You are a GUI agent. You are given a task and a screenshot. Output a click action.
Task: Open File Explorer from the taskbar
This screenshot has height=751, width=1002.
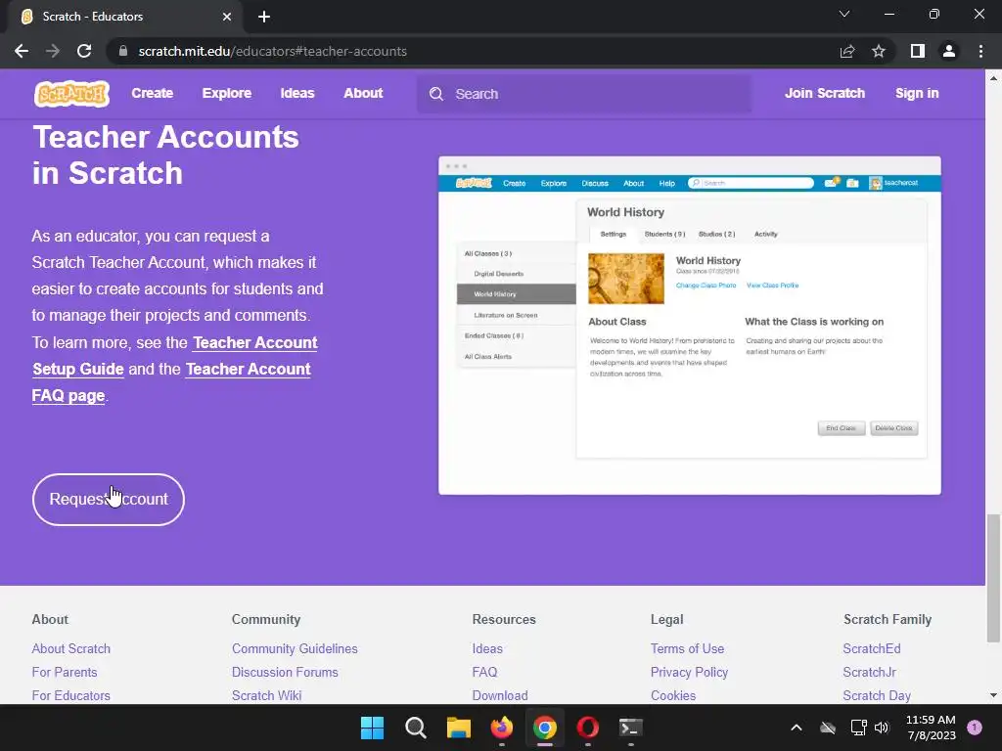pyautogui.click(x=458, y=728)
